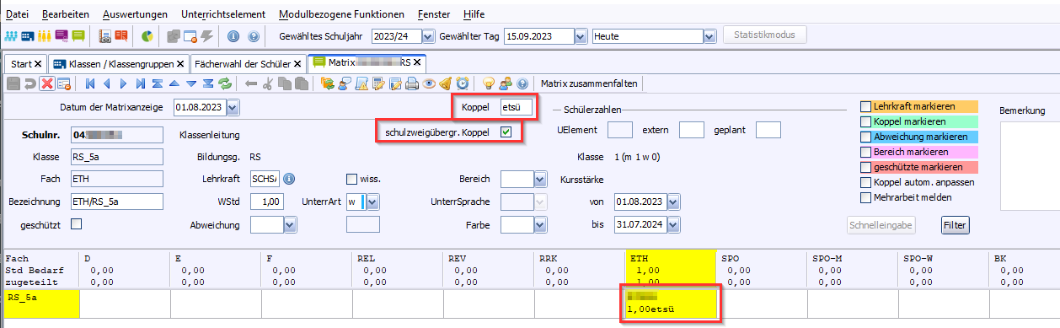Image resolution: width=1060 pixels, height=328 pixels.
Task: Click the light bulb hint icon
Action: (x=488, y=83)
